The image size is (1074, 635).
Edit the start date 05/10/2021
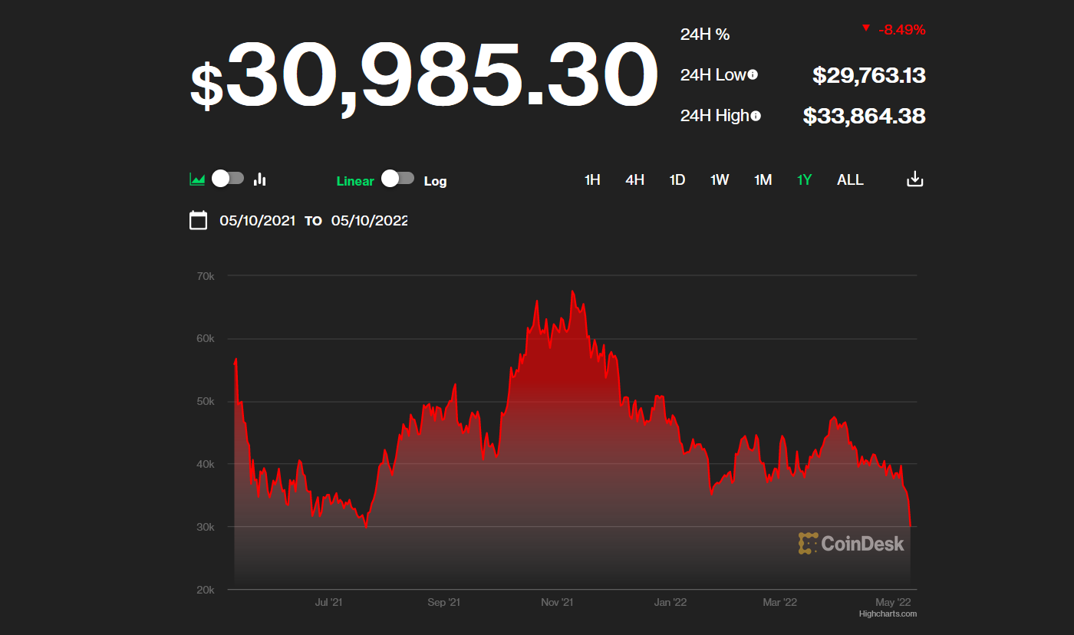(257, 220)
